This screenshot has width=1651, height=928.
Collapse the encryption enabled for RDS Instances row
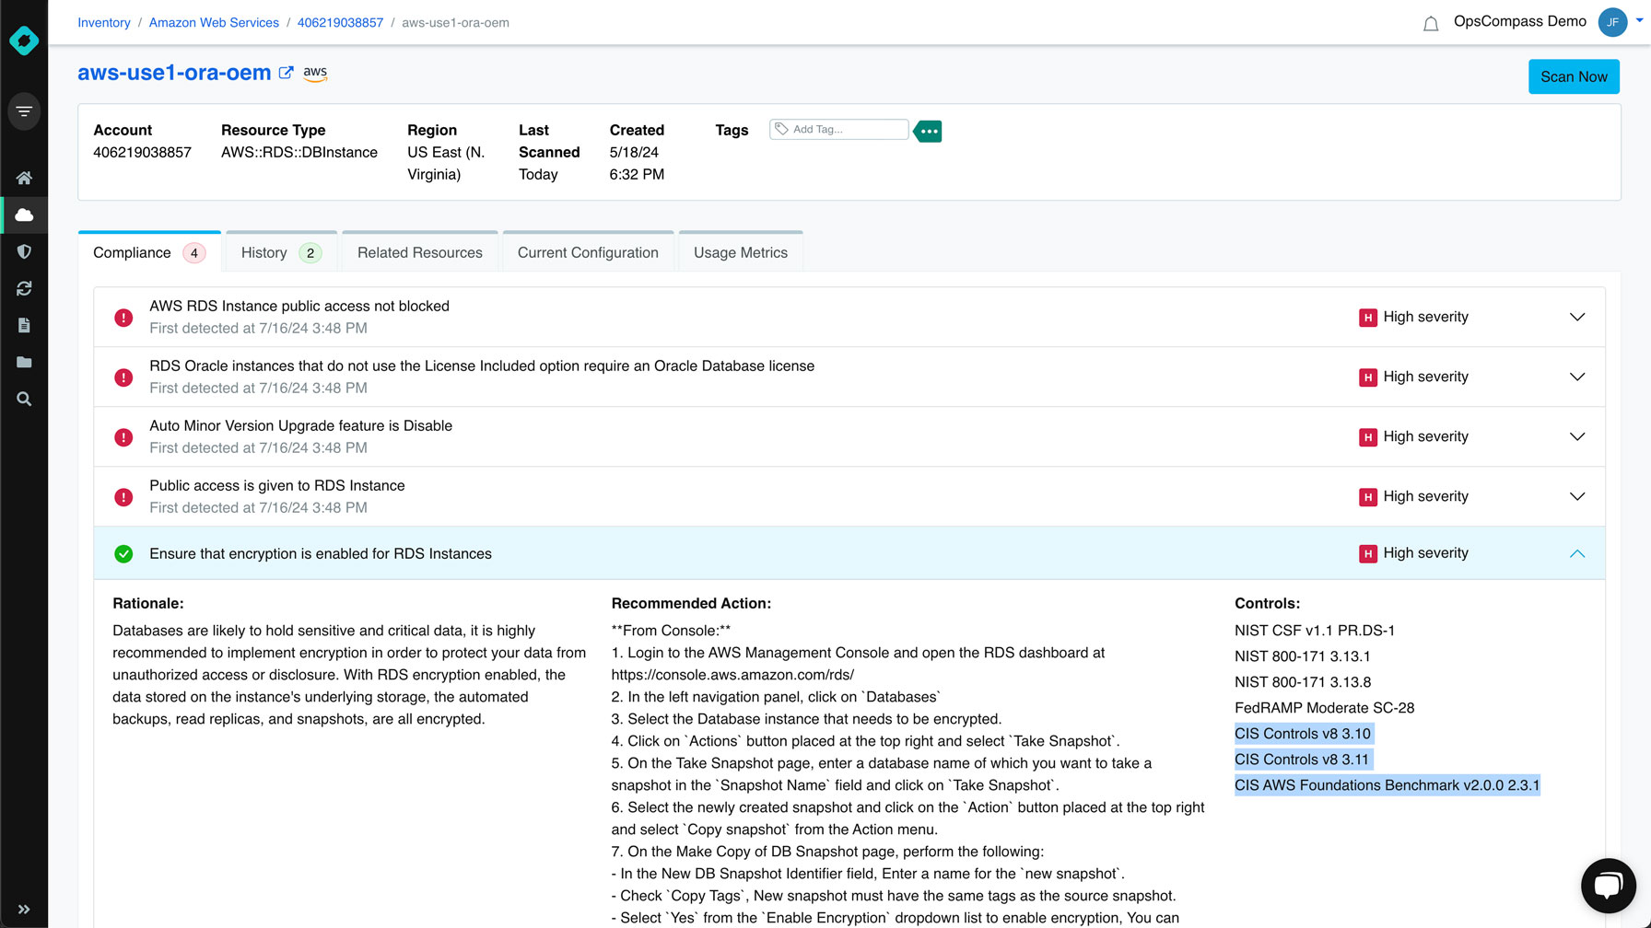(1577, 553)
